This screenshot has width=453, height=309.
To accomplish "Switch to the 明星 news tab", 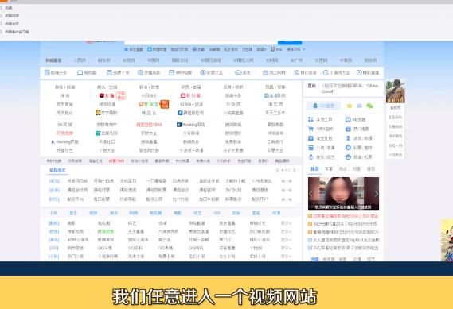I will (357, 169).
